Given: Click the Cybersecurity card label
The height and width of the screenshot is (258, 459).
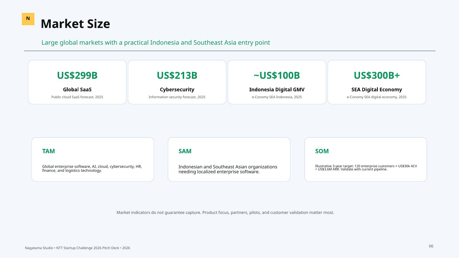Looking at the screenshot, I should [x=177, y=90].
